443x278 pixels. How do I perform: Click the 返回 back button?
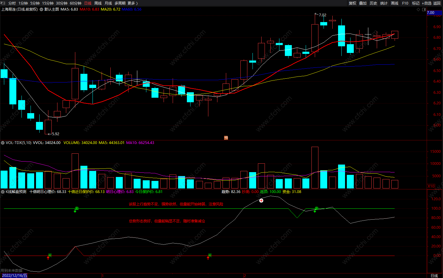tap(437, 3)
